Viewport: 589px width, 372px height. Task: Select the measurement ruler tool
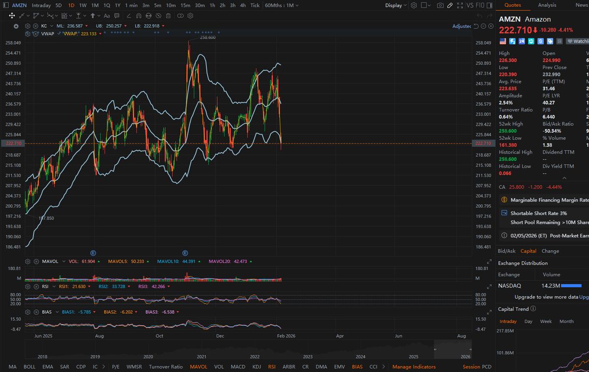[64, 16]
